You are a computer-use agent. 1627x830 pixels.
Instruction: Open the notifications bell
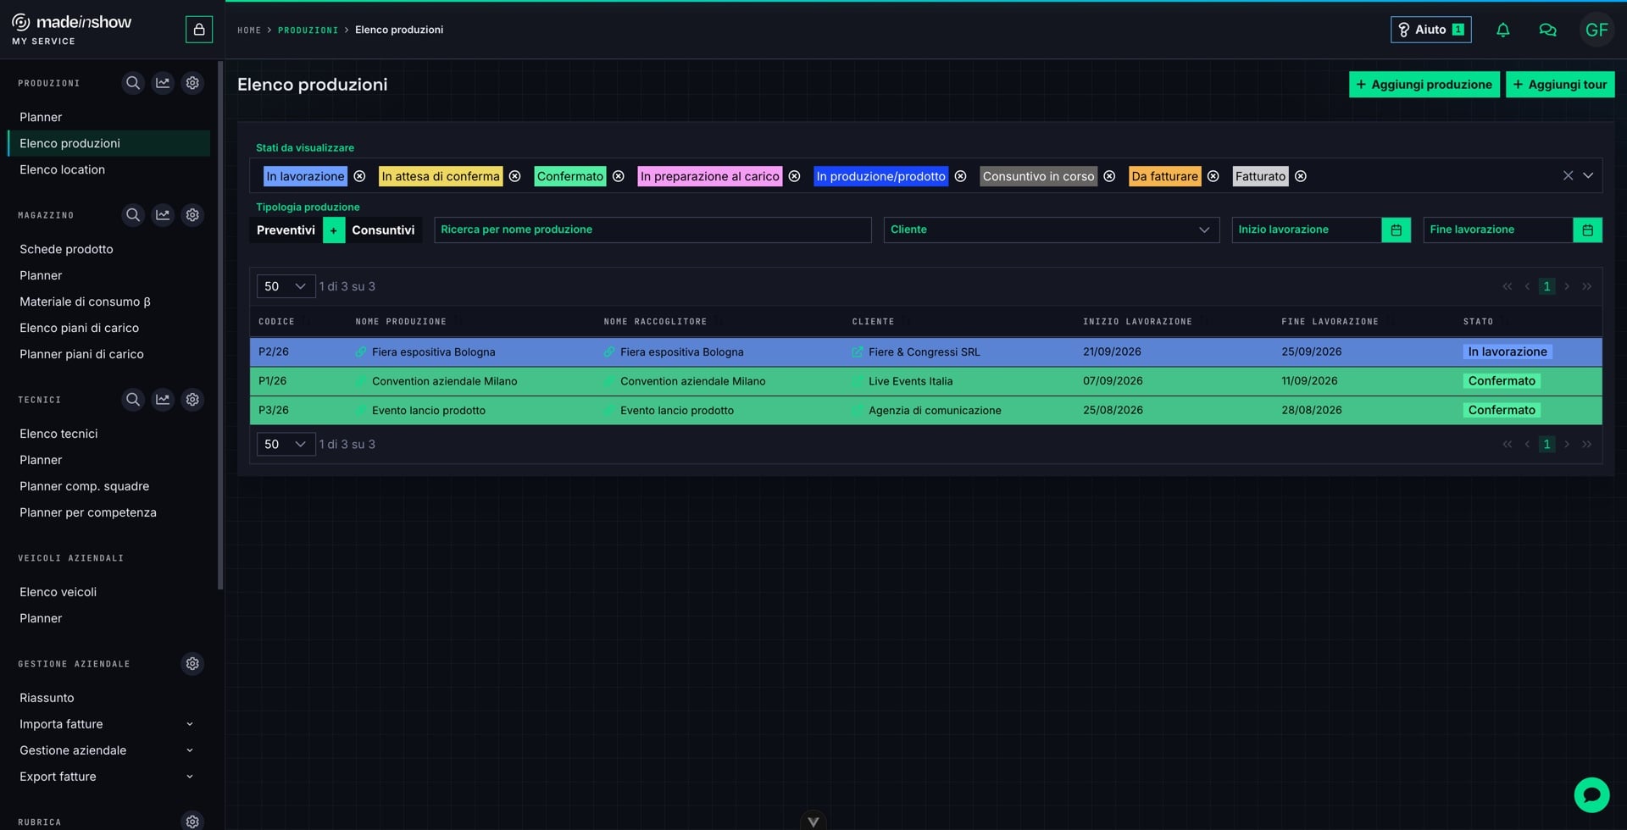click(x=1502, y=30)
